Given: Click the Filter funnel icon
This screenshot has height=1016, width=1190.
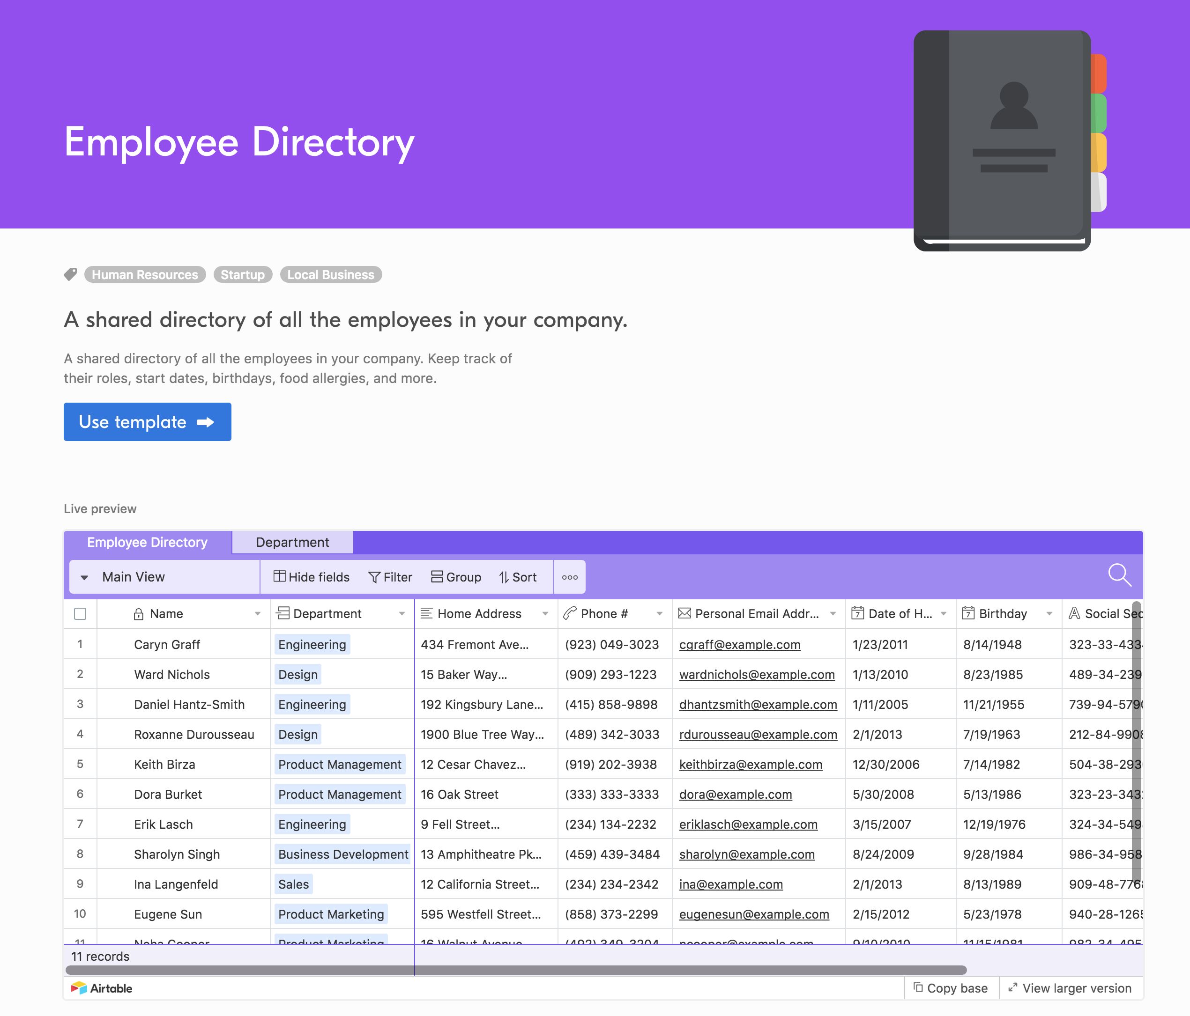Looking at the screenshot, I should pos(374,577).
